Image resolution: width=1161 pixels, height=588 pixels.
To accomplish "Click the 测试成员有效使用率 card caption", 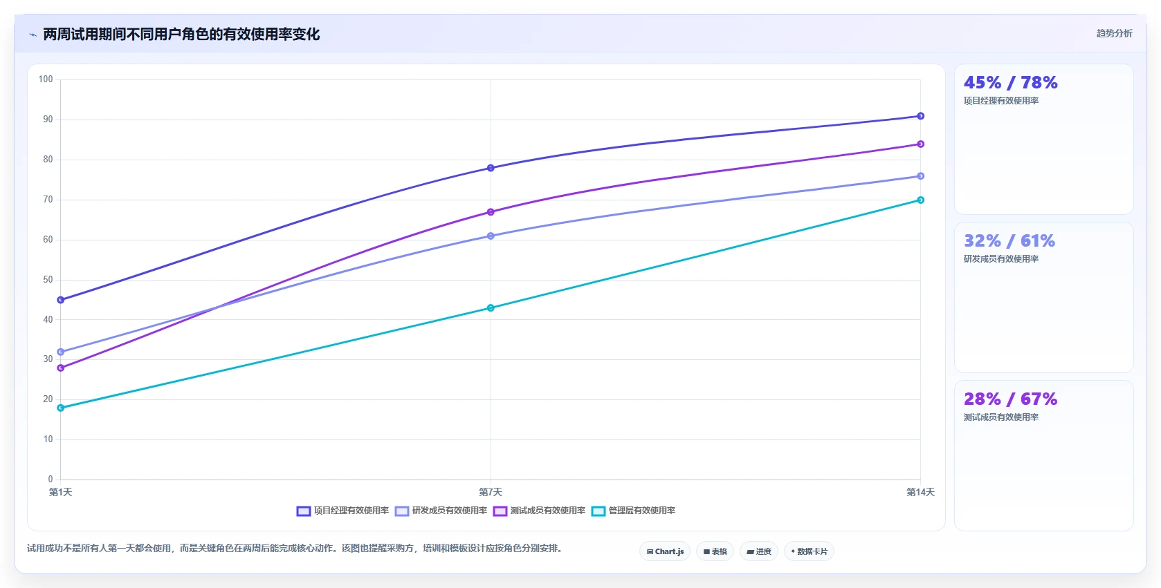I will coord(1001,417).
